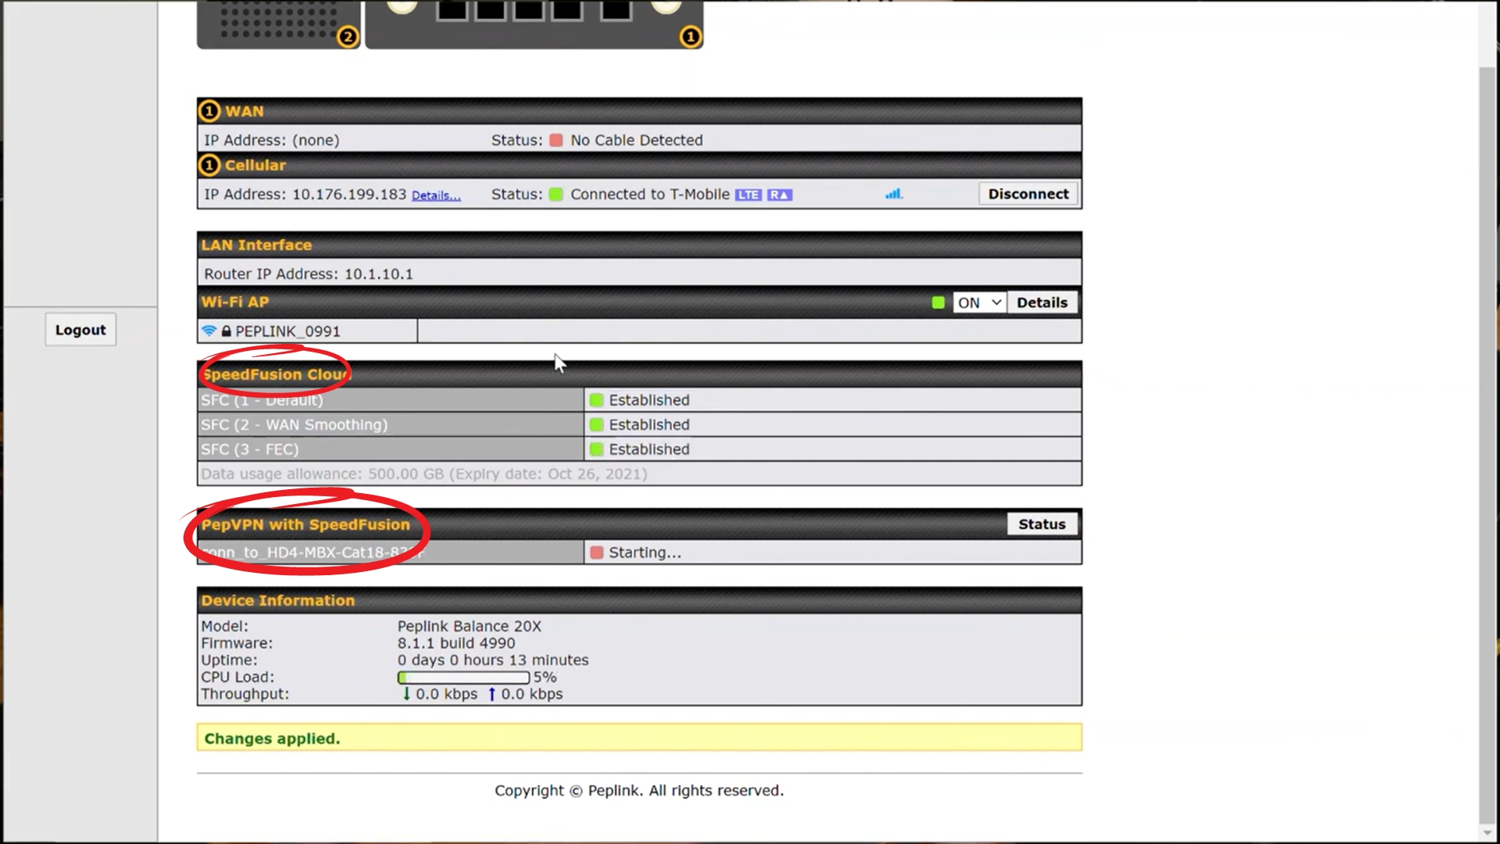The image size is (1500, 844).
Task: Click the Disconnect button for Cellular
Action: (1027, 194)
